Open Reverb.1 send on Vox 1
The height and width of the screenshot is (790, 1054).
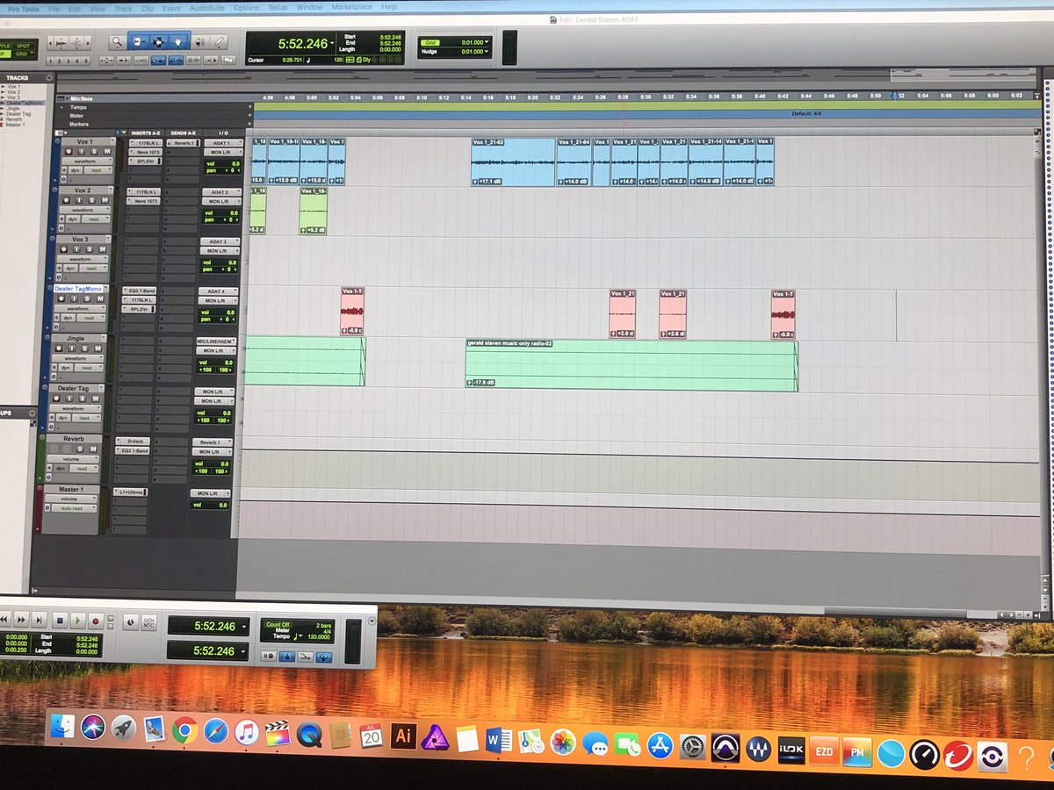[184, 143]
